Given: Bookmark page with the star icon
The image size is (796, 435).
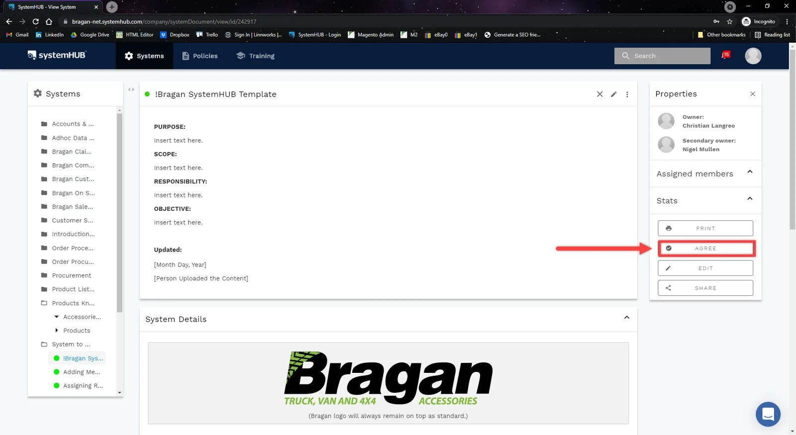Looking at the screenshot, I should 730,21.
